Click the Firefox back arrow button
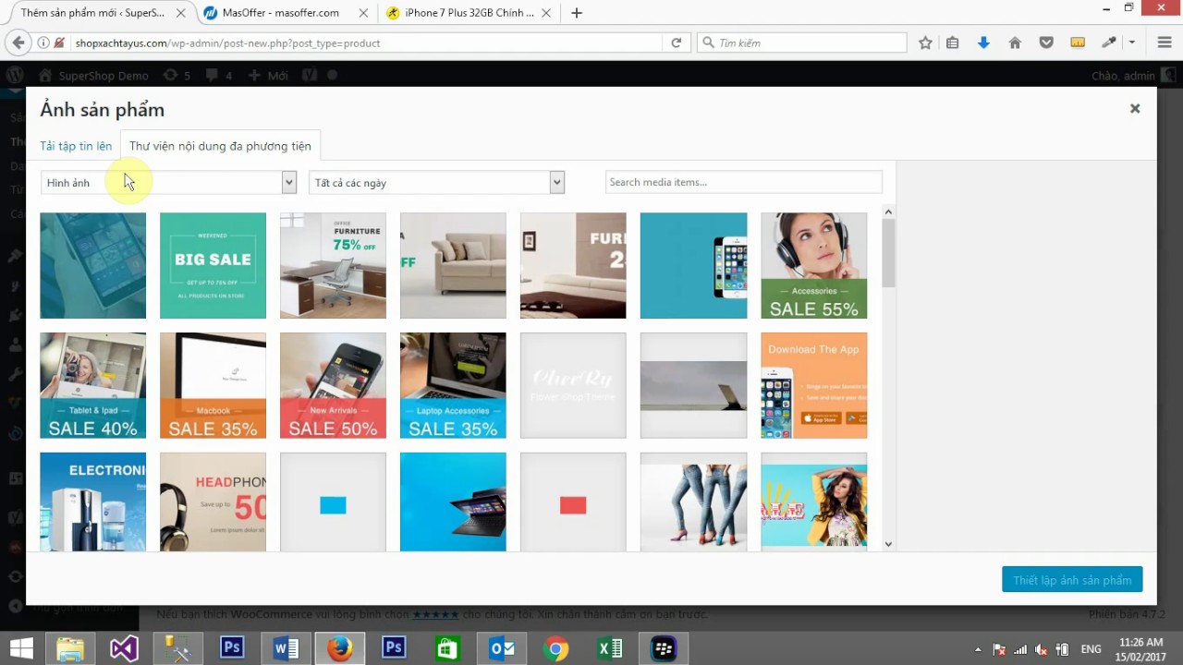Screen dimensions: 1183x665 (18, 42)
